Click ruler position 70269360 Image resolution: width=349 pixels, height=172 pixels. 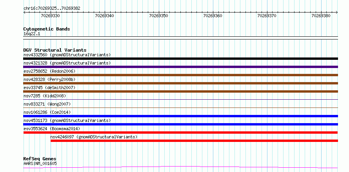[213, 16]
